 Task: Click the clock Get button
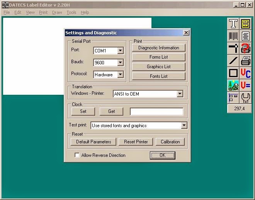[x=111, y=111]
